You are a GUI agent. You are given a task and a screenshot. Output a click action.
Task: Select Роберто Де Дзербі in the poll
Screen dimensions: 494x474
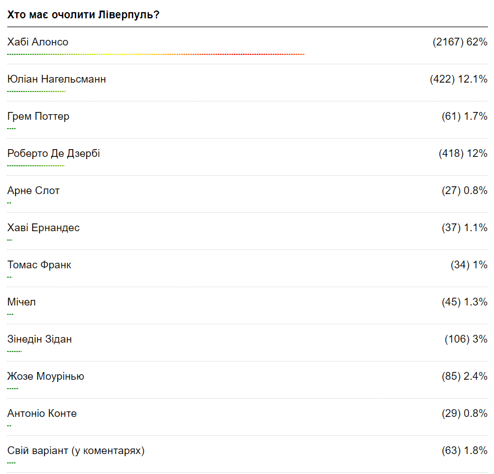[x=54, y=154]
